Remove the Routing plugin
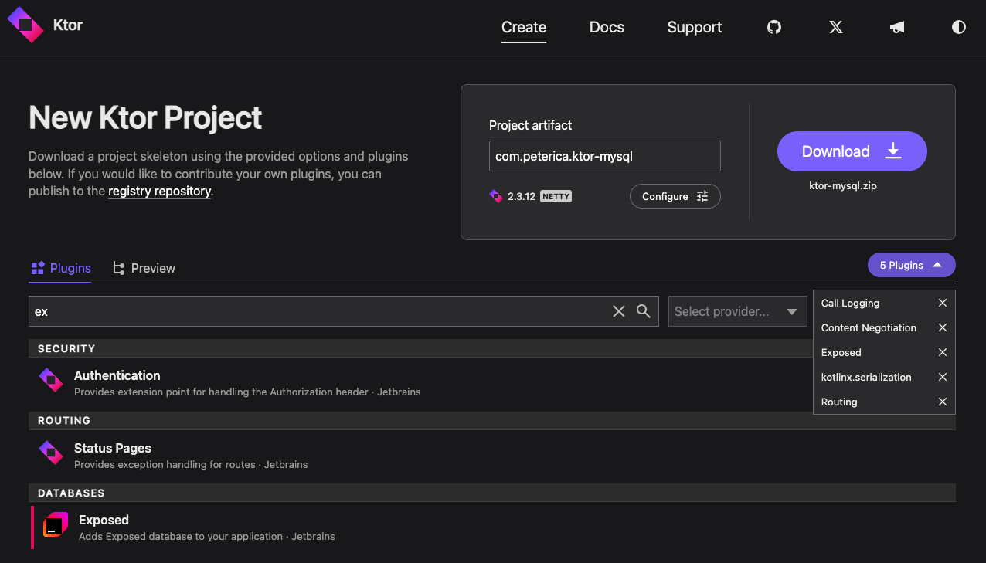 tap(943, 402)
